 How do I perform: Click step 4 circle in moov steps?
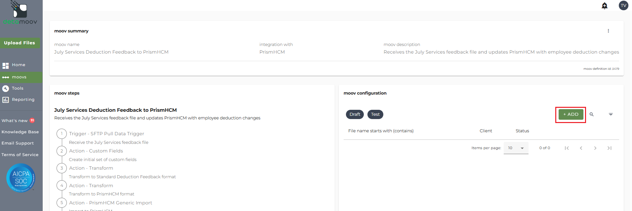(x=62, y=186)
